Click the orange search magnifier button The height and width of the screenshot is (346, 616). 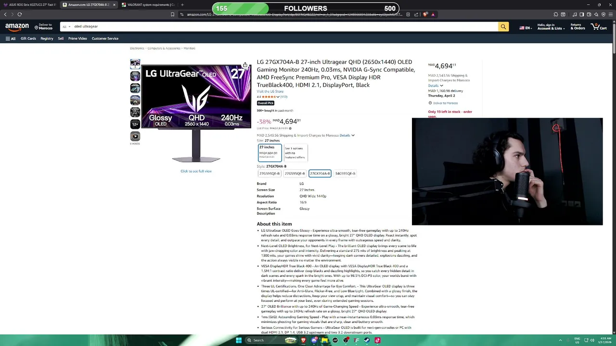coord(503,27)
